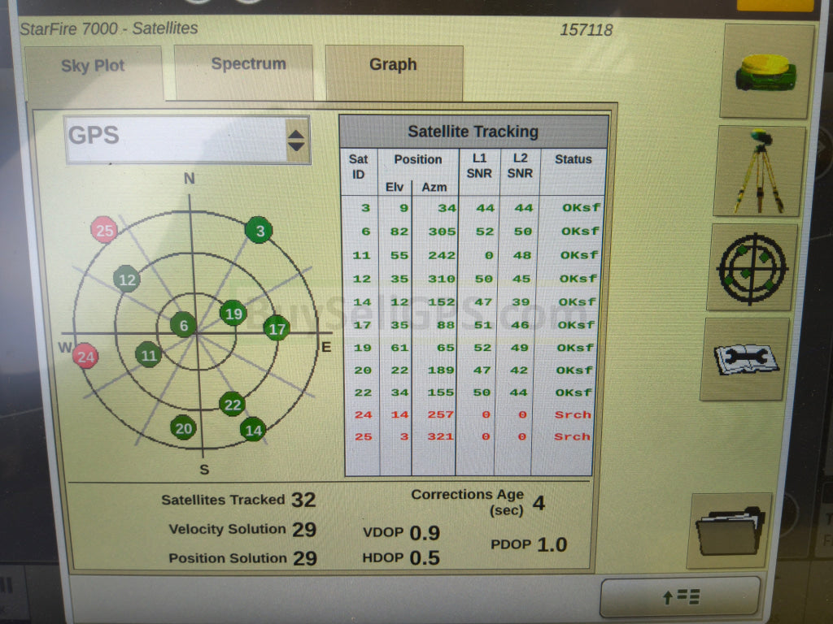This screenshot has height=624, width=833.
Task: Open the GPS constellation dropdown
Action: 187,140
